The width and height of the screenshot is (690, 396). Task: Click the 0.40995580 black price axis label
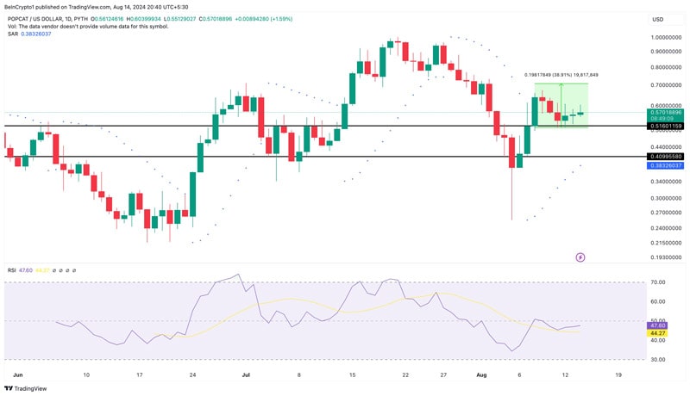(666, 157)
